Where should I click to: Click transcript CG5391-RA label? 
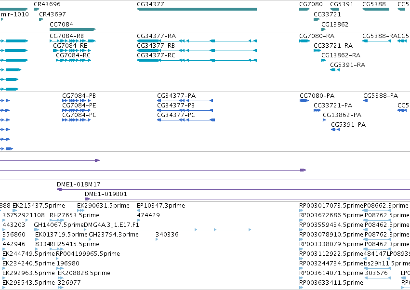pos(347,65)
